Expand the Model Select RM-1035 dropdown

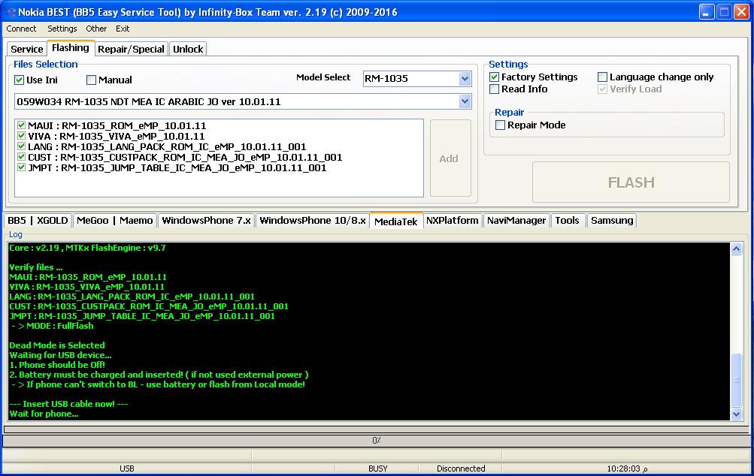pos(465,79)
